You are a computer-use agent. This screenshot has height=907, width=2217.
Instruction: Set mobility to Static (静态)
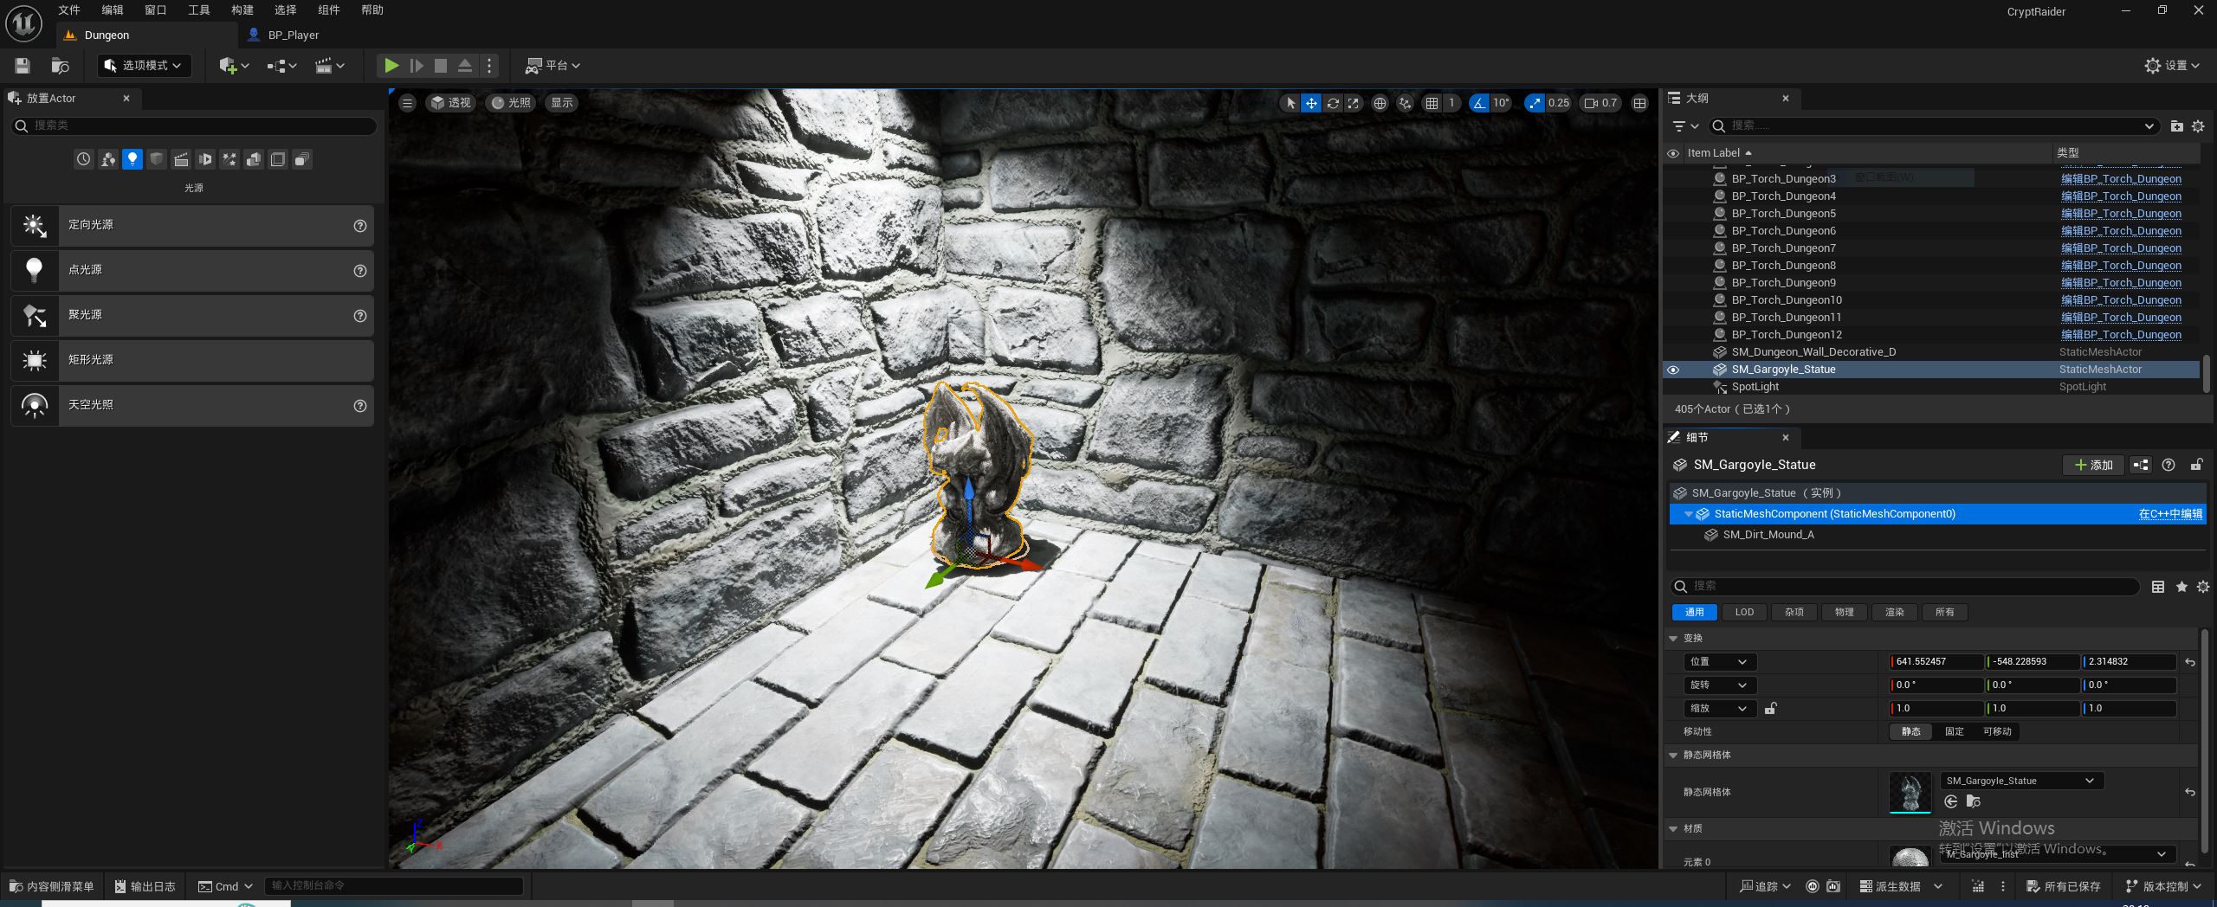point(1911,731)
